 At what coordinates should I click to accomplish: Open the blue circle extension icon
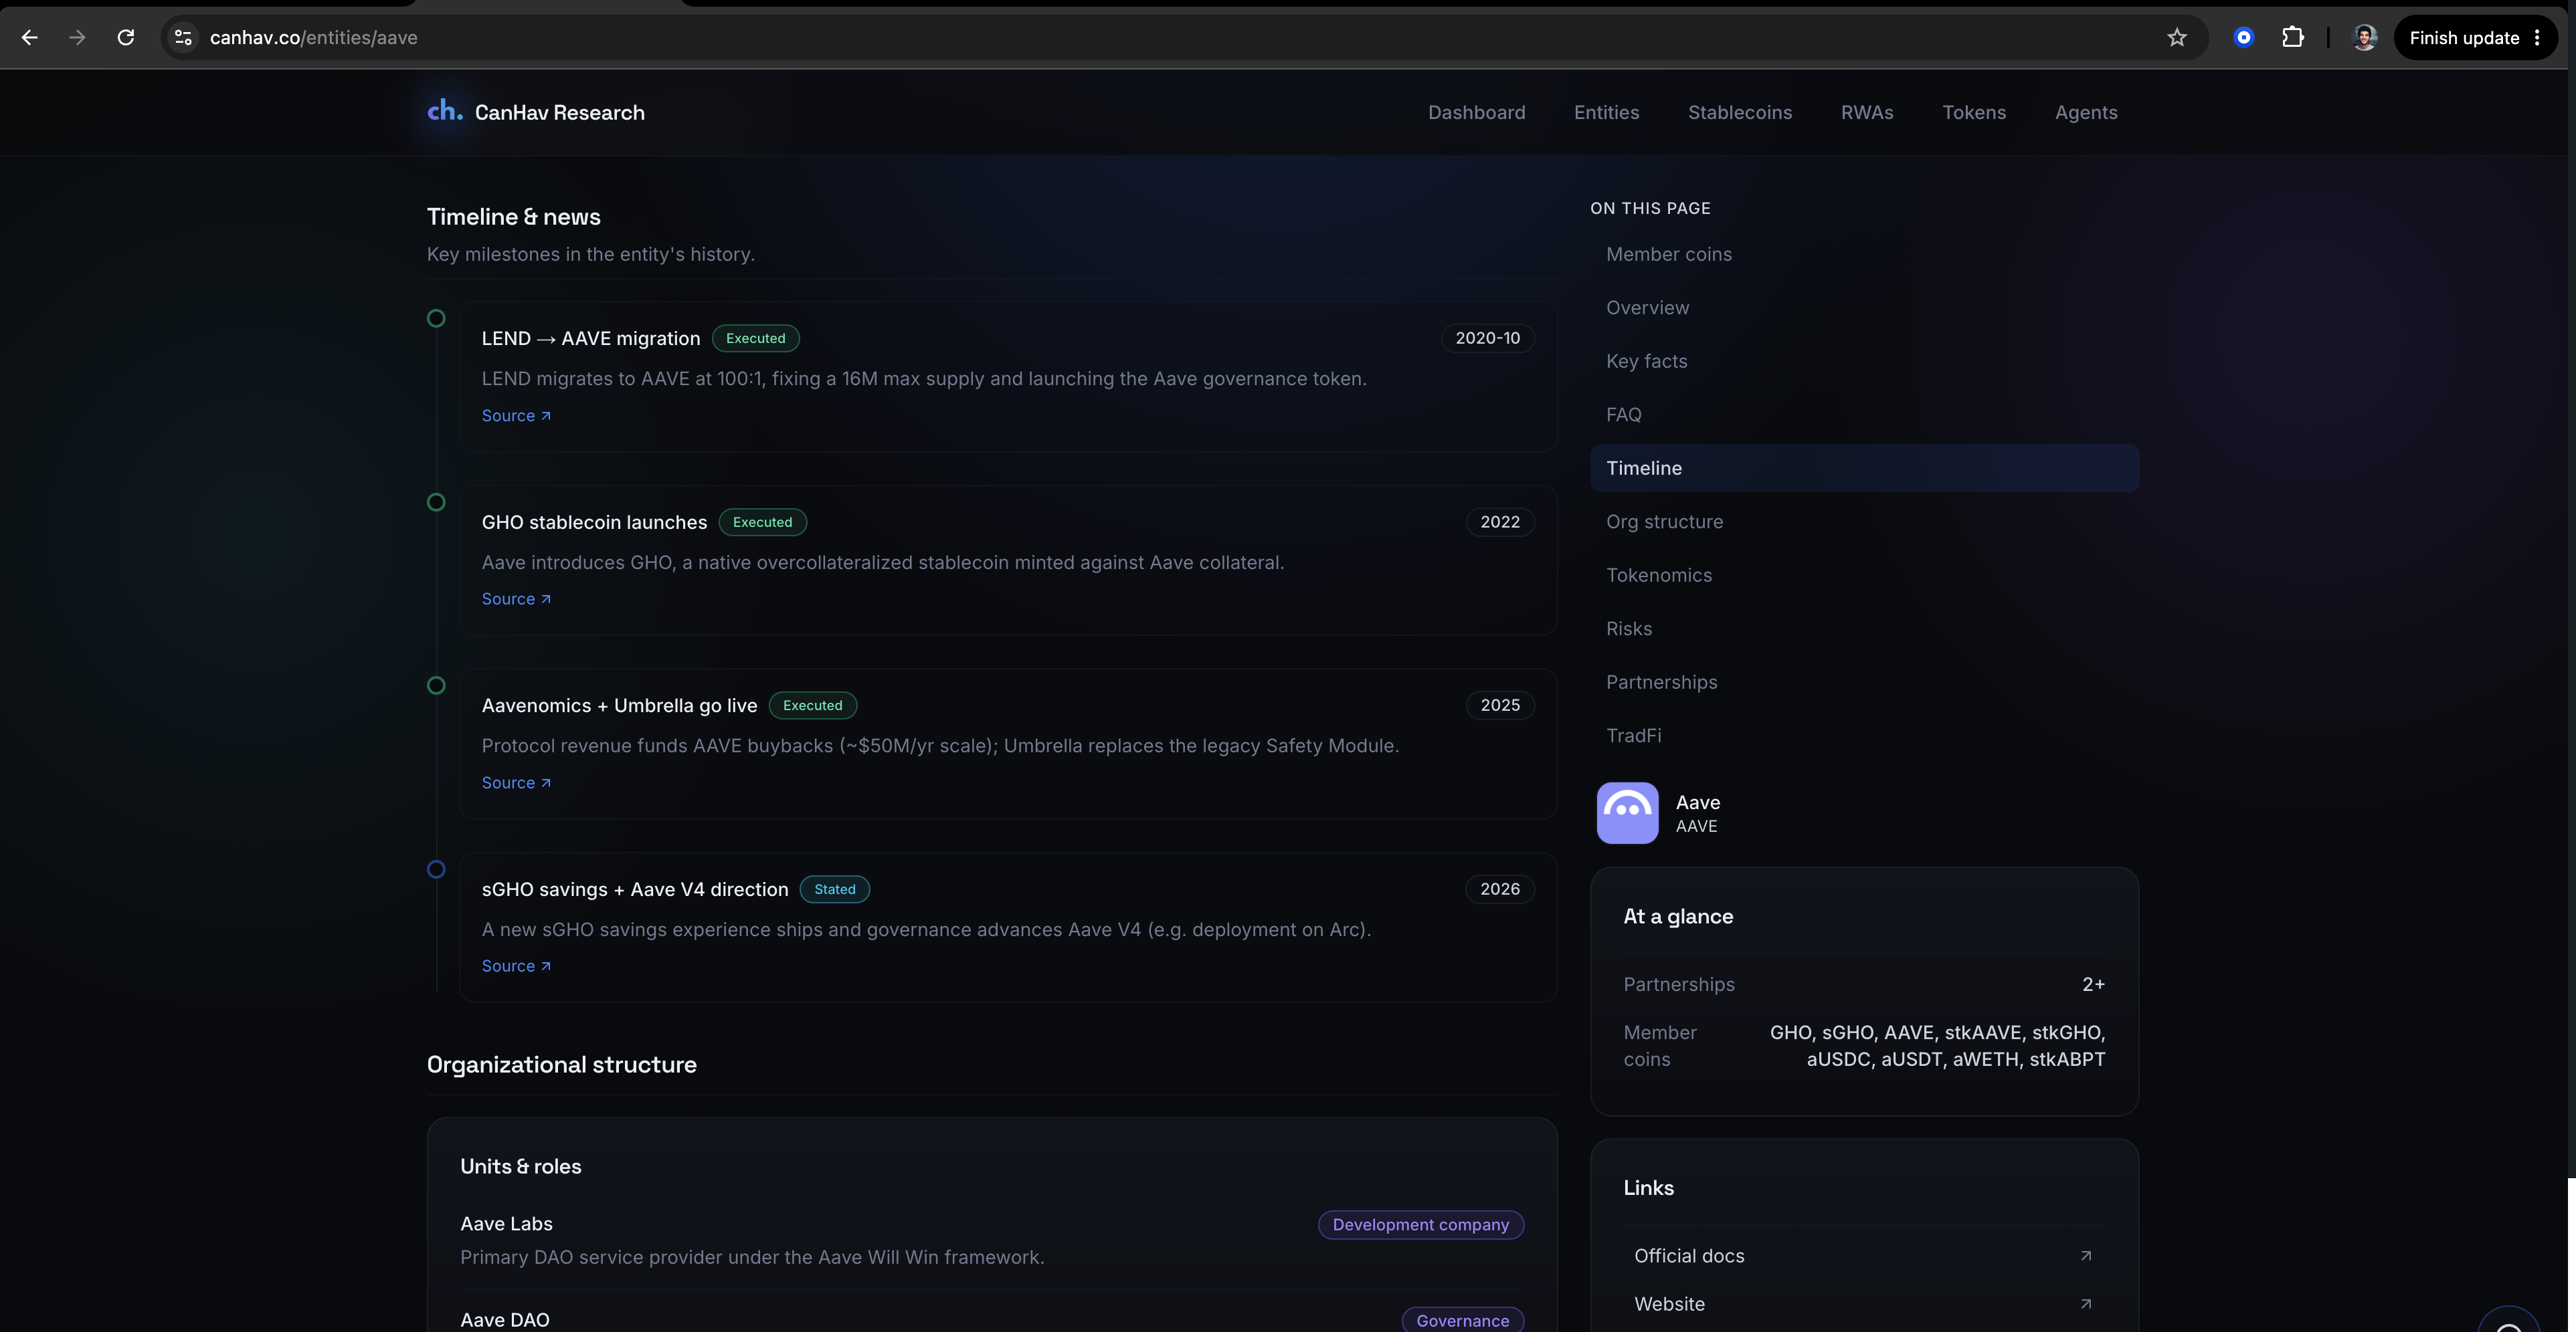[x=2244, y=38]
